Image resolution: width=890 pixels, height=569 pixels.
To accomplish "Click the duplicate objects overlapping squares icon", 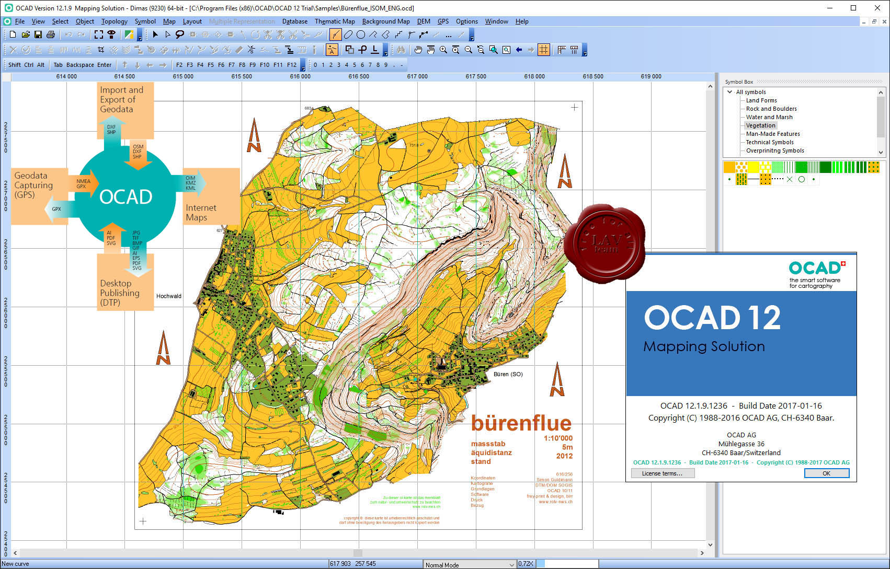I will coord(350,50).
